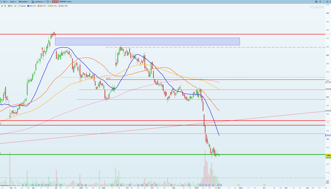Click the green up arrow icon

(2, 6)
